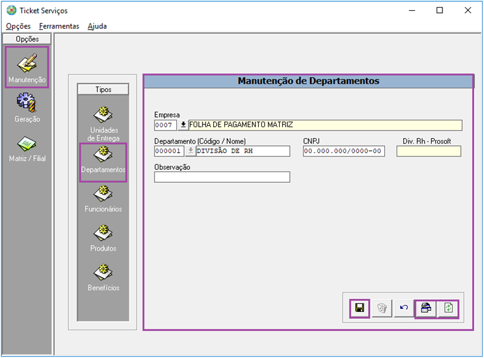Click the Observação text field
This screenshot has height=358, width=484.
click(x=222, y=177)
